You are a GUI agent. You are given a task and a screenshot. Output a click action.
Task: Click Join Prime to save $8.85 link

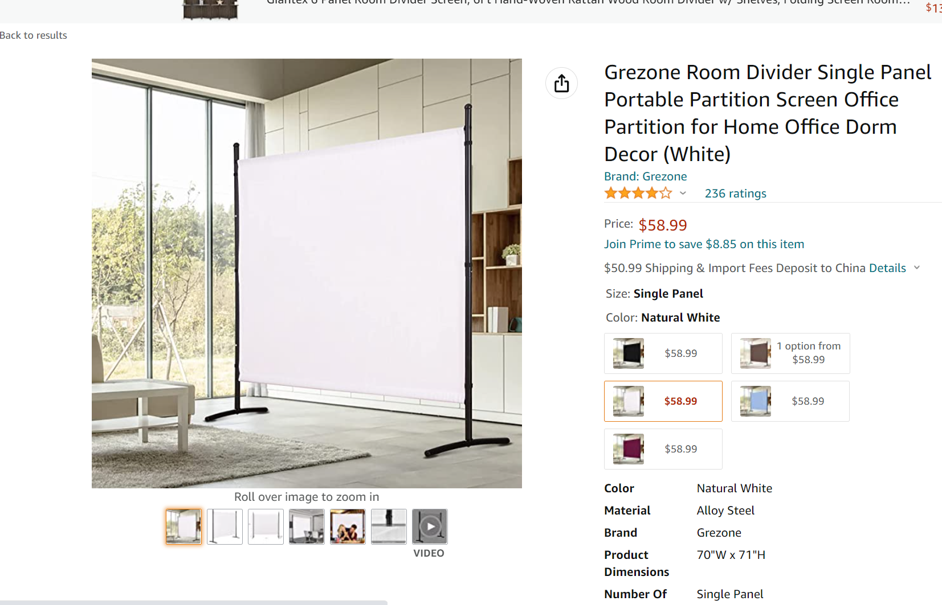(704, 244)
